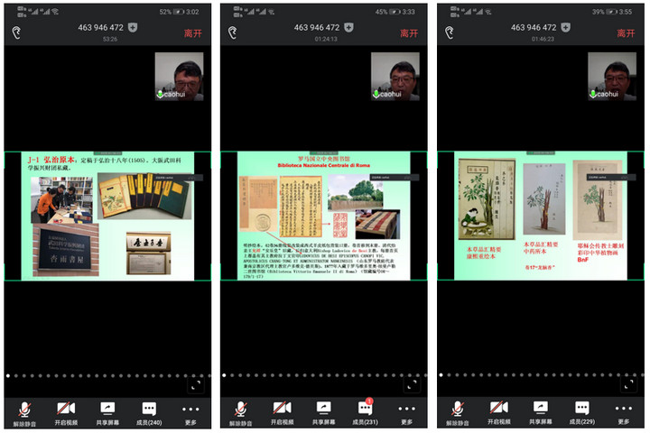The height and width of the screenshot is (433, 650).
Task: Open More options in 3:55 meeting
Action: [624, 411]
